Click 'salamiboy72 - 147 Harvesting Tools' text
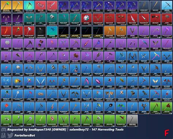173x139 pixels. (96, 130)
